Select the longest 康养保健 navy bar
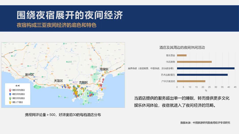This screenshot has width=239, height=134. coord(206,68)
